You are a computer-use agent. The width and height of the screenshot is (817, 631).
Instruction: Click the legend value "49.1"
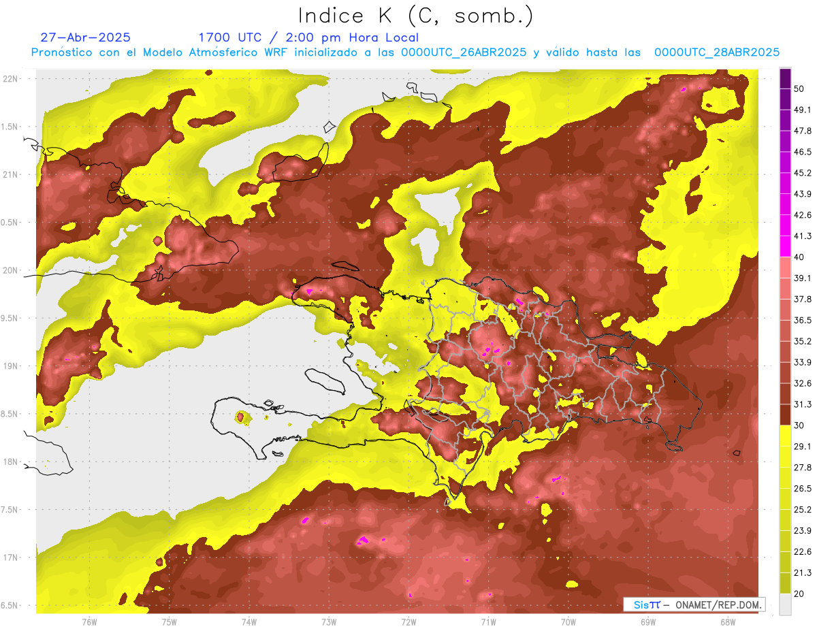pos(803,110)
